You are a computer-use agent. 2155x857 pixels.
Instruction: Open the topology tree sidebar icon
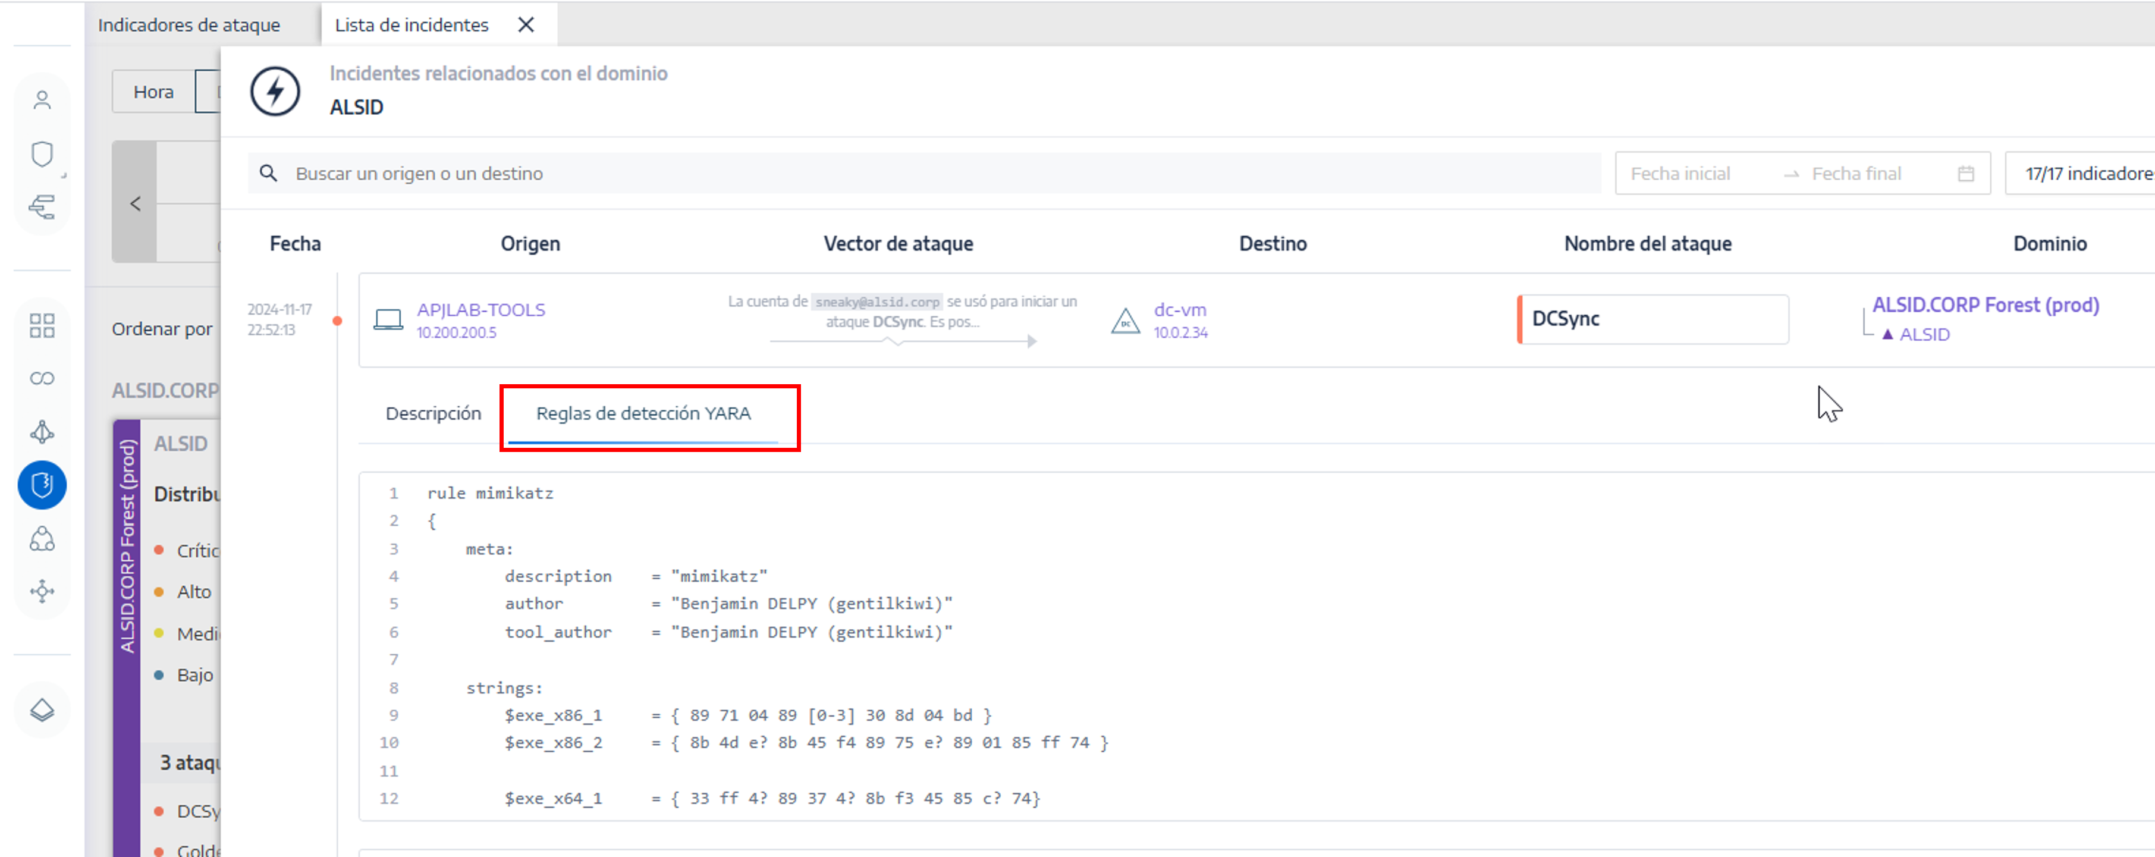[42, 207]
